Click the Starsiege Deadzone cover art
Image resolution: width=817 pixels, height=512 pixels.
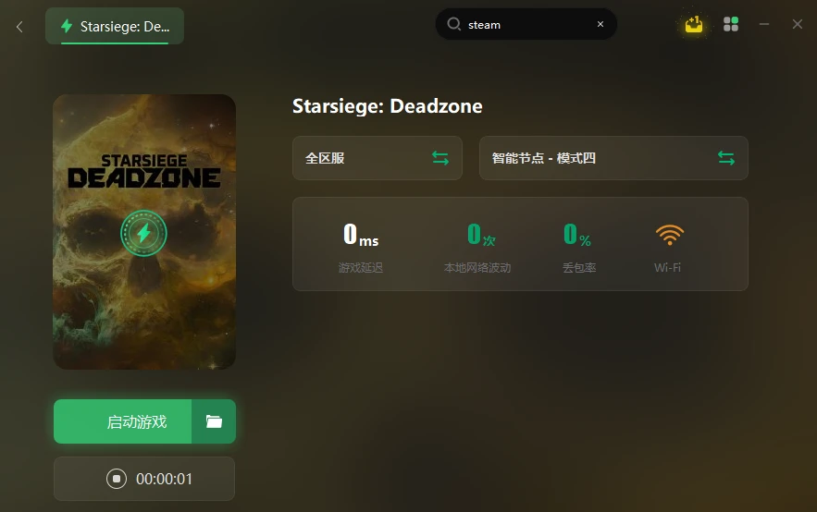144,232
